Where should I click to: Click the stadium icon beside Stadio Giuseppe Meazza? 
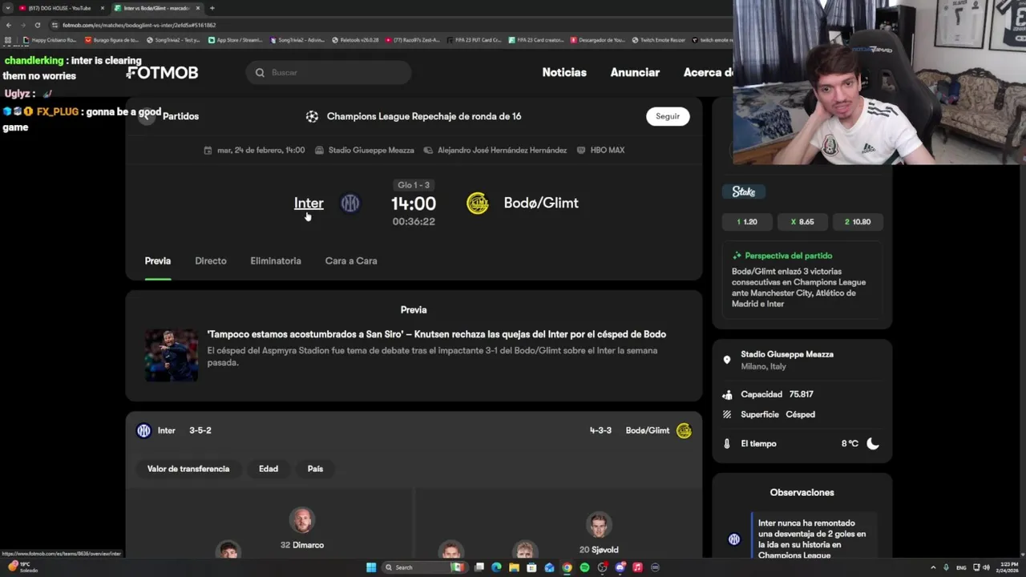(320, 151)
